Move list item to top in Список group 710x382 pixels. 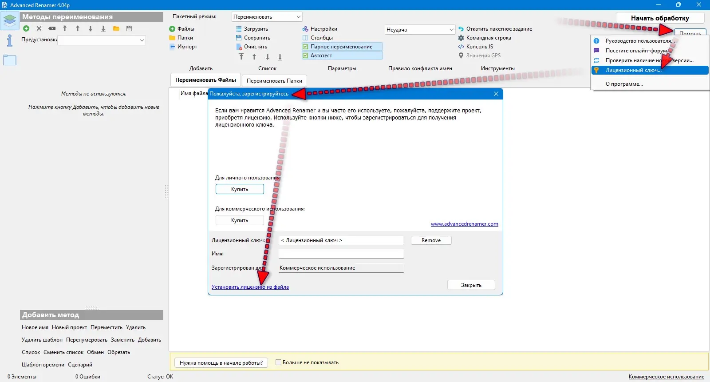click(x=241, y=57)
